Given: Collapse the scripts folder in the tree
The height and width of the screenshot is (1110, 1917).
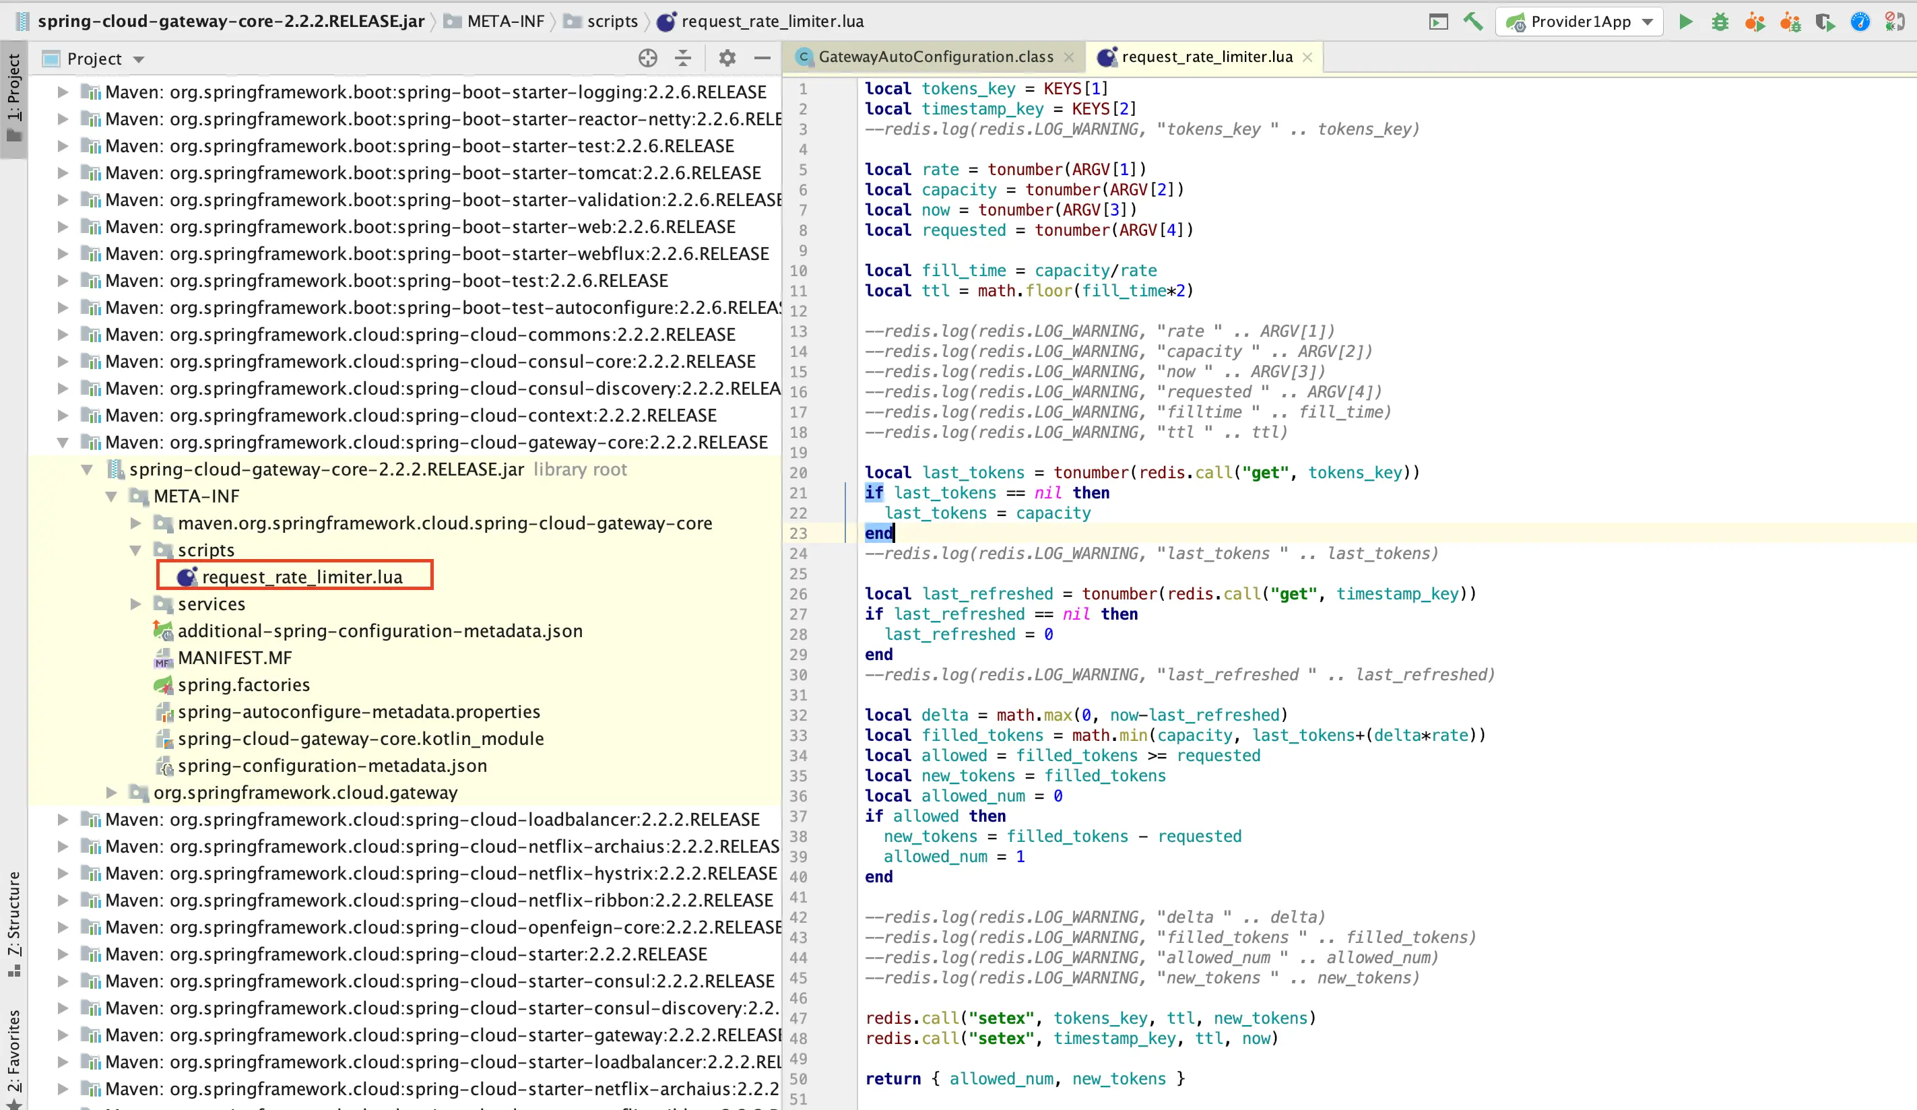Looking at the screenshot, I should coord(136,550).
